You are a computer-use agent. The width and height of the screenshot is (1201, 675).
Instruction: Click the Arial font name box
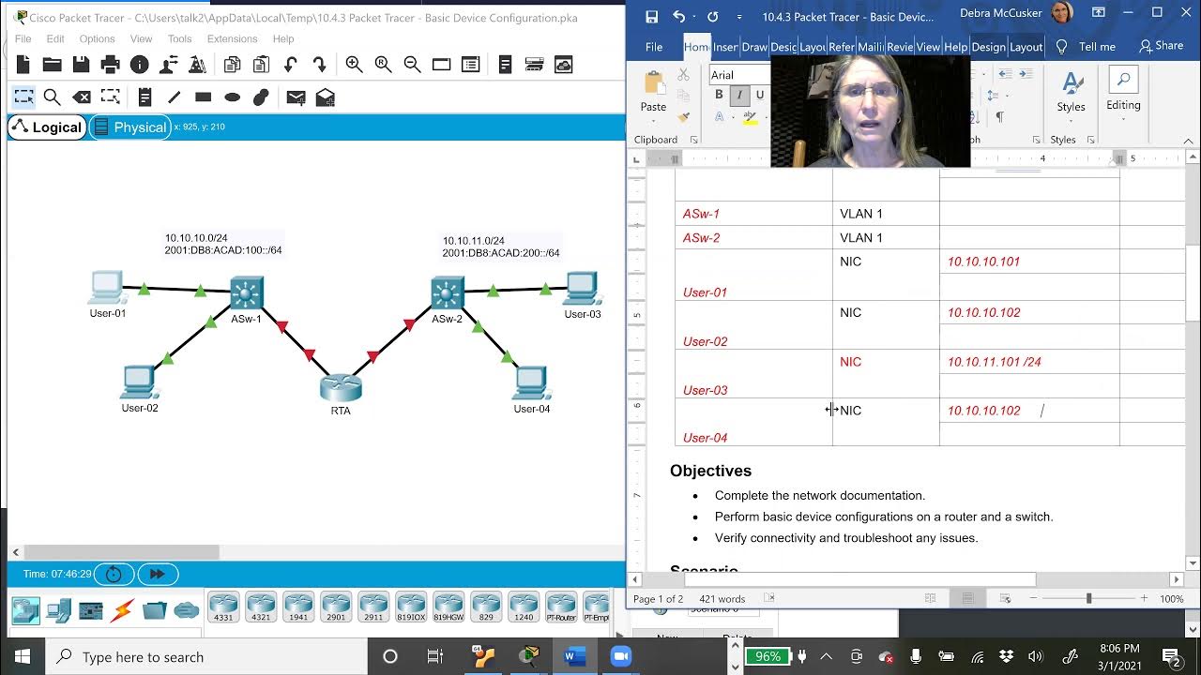[739, 75]
